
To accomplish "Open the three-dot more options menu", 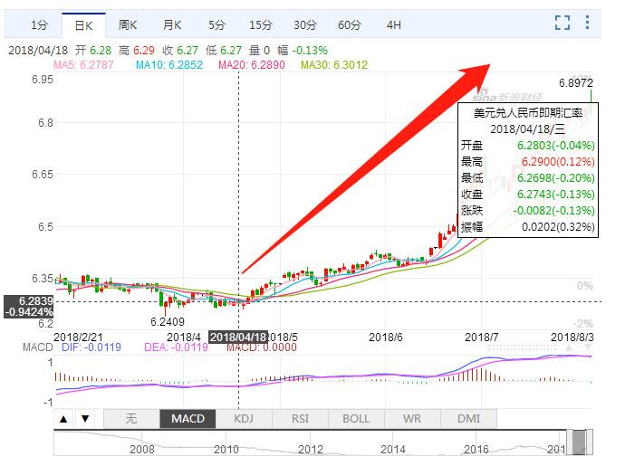I will pos(588,24).
